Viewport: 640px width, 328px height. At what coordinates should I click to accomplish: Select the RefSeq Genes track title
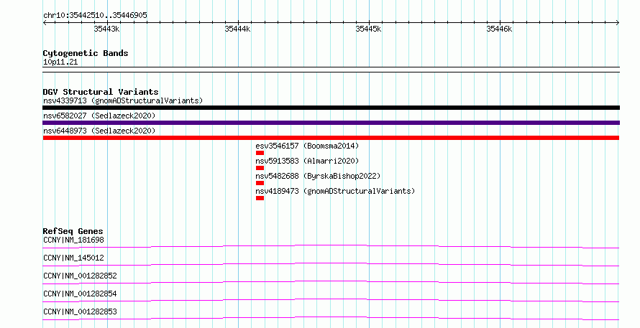point(73,231)
